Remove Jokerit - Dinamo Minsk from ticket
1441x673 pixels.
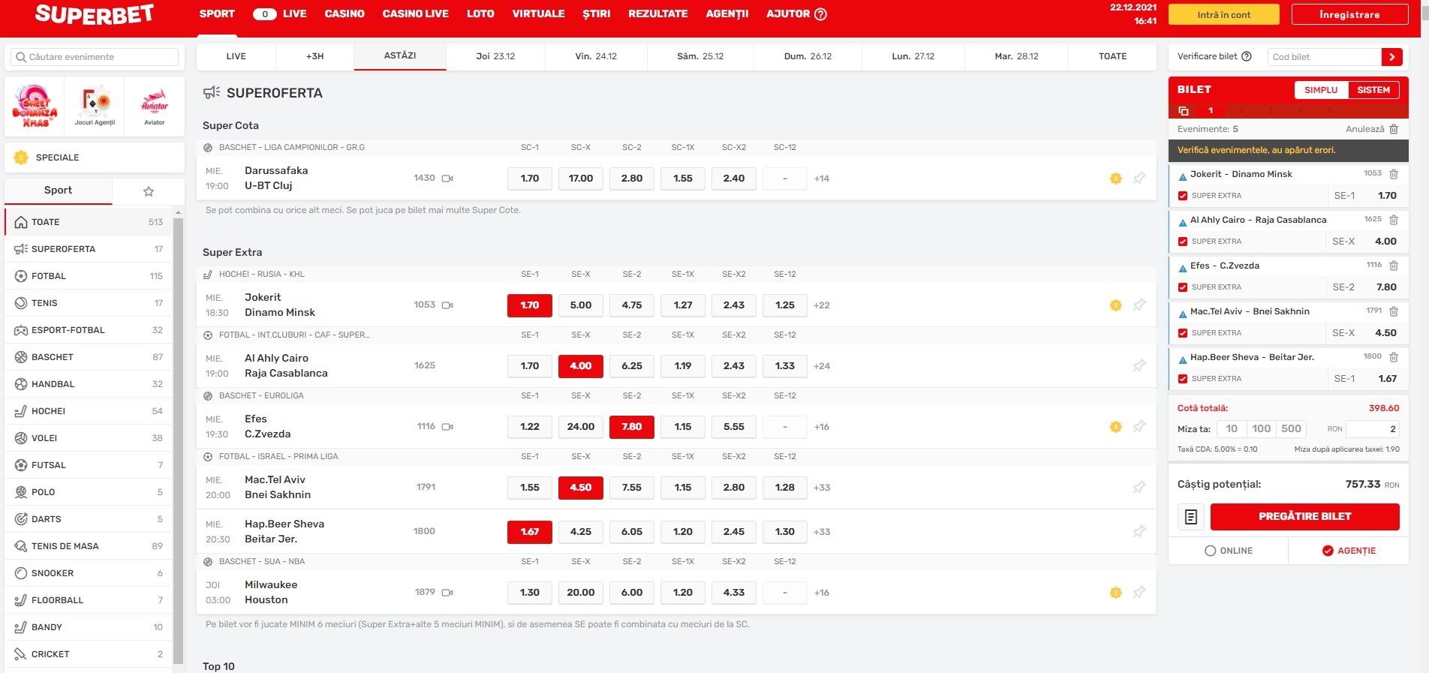coord(1394,174)
